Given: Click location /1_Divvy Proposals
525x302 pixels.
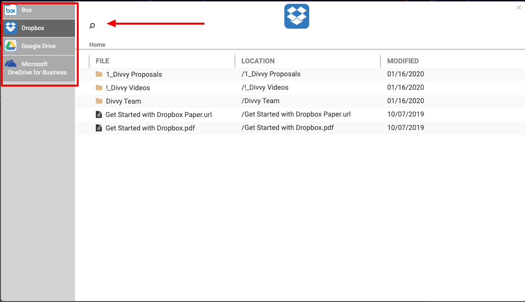Looking at the screenshot, I should [x=271, y=74].
